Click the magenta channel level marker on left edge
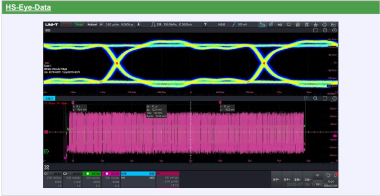This screenshot has width=380, height=196. (x=46, y=132)
